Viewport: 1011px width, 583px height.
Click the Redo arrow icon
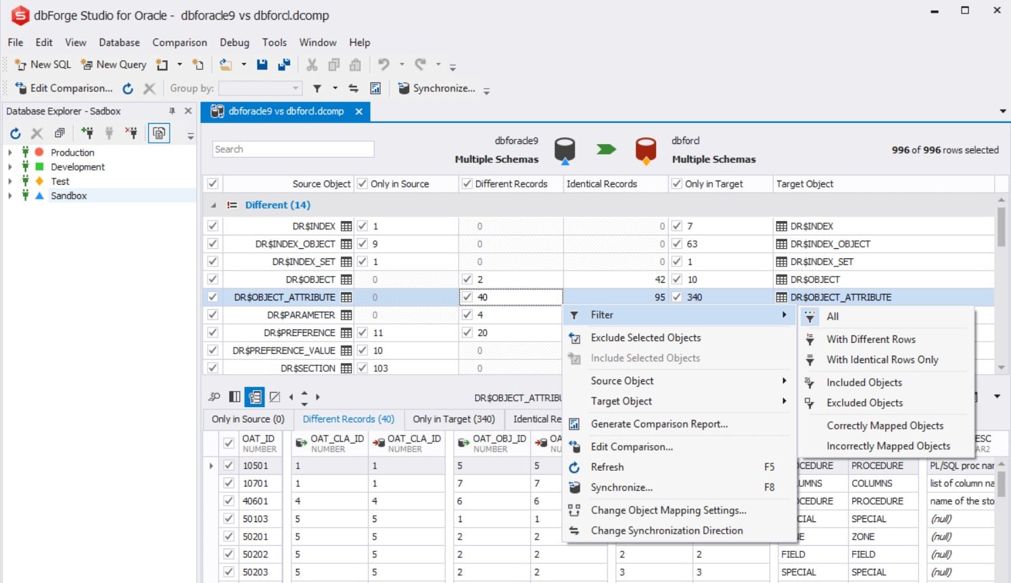point(421,64)
